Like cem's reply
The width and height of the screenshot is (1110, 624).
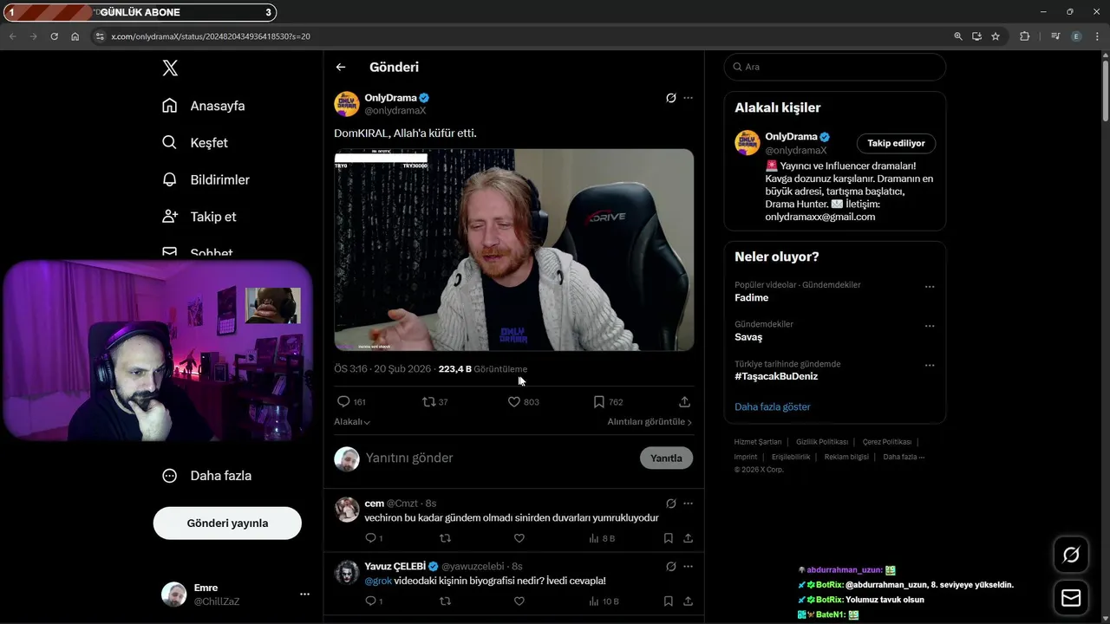[519, 538]
